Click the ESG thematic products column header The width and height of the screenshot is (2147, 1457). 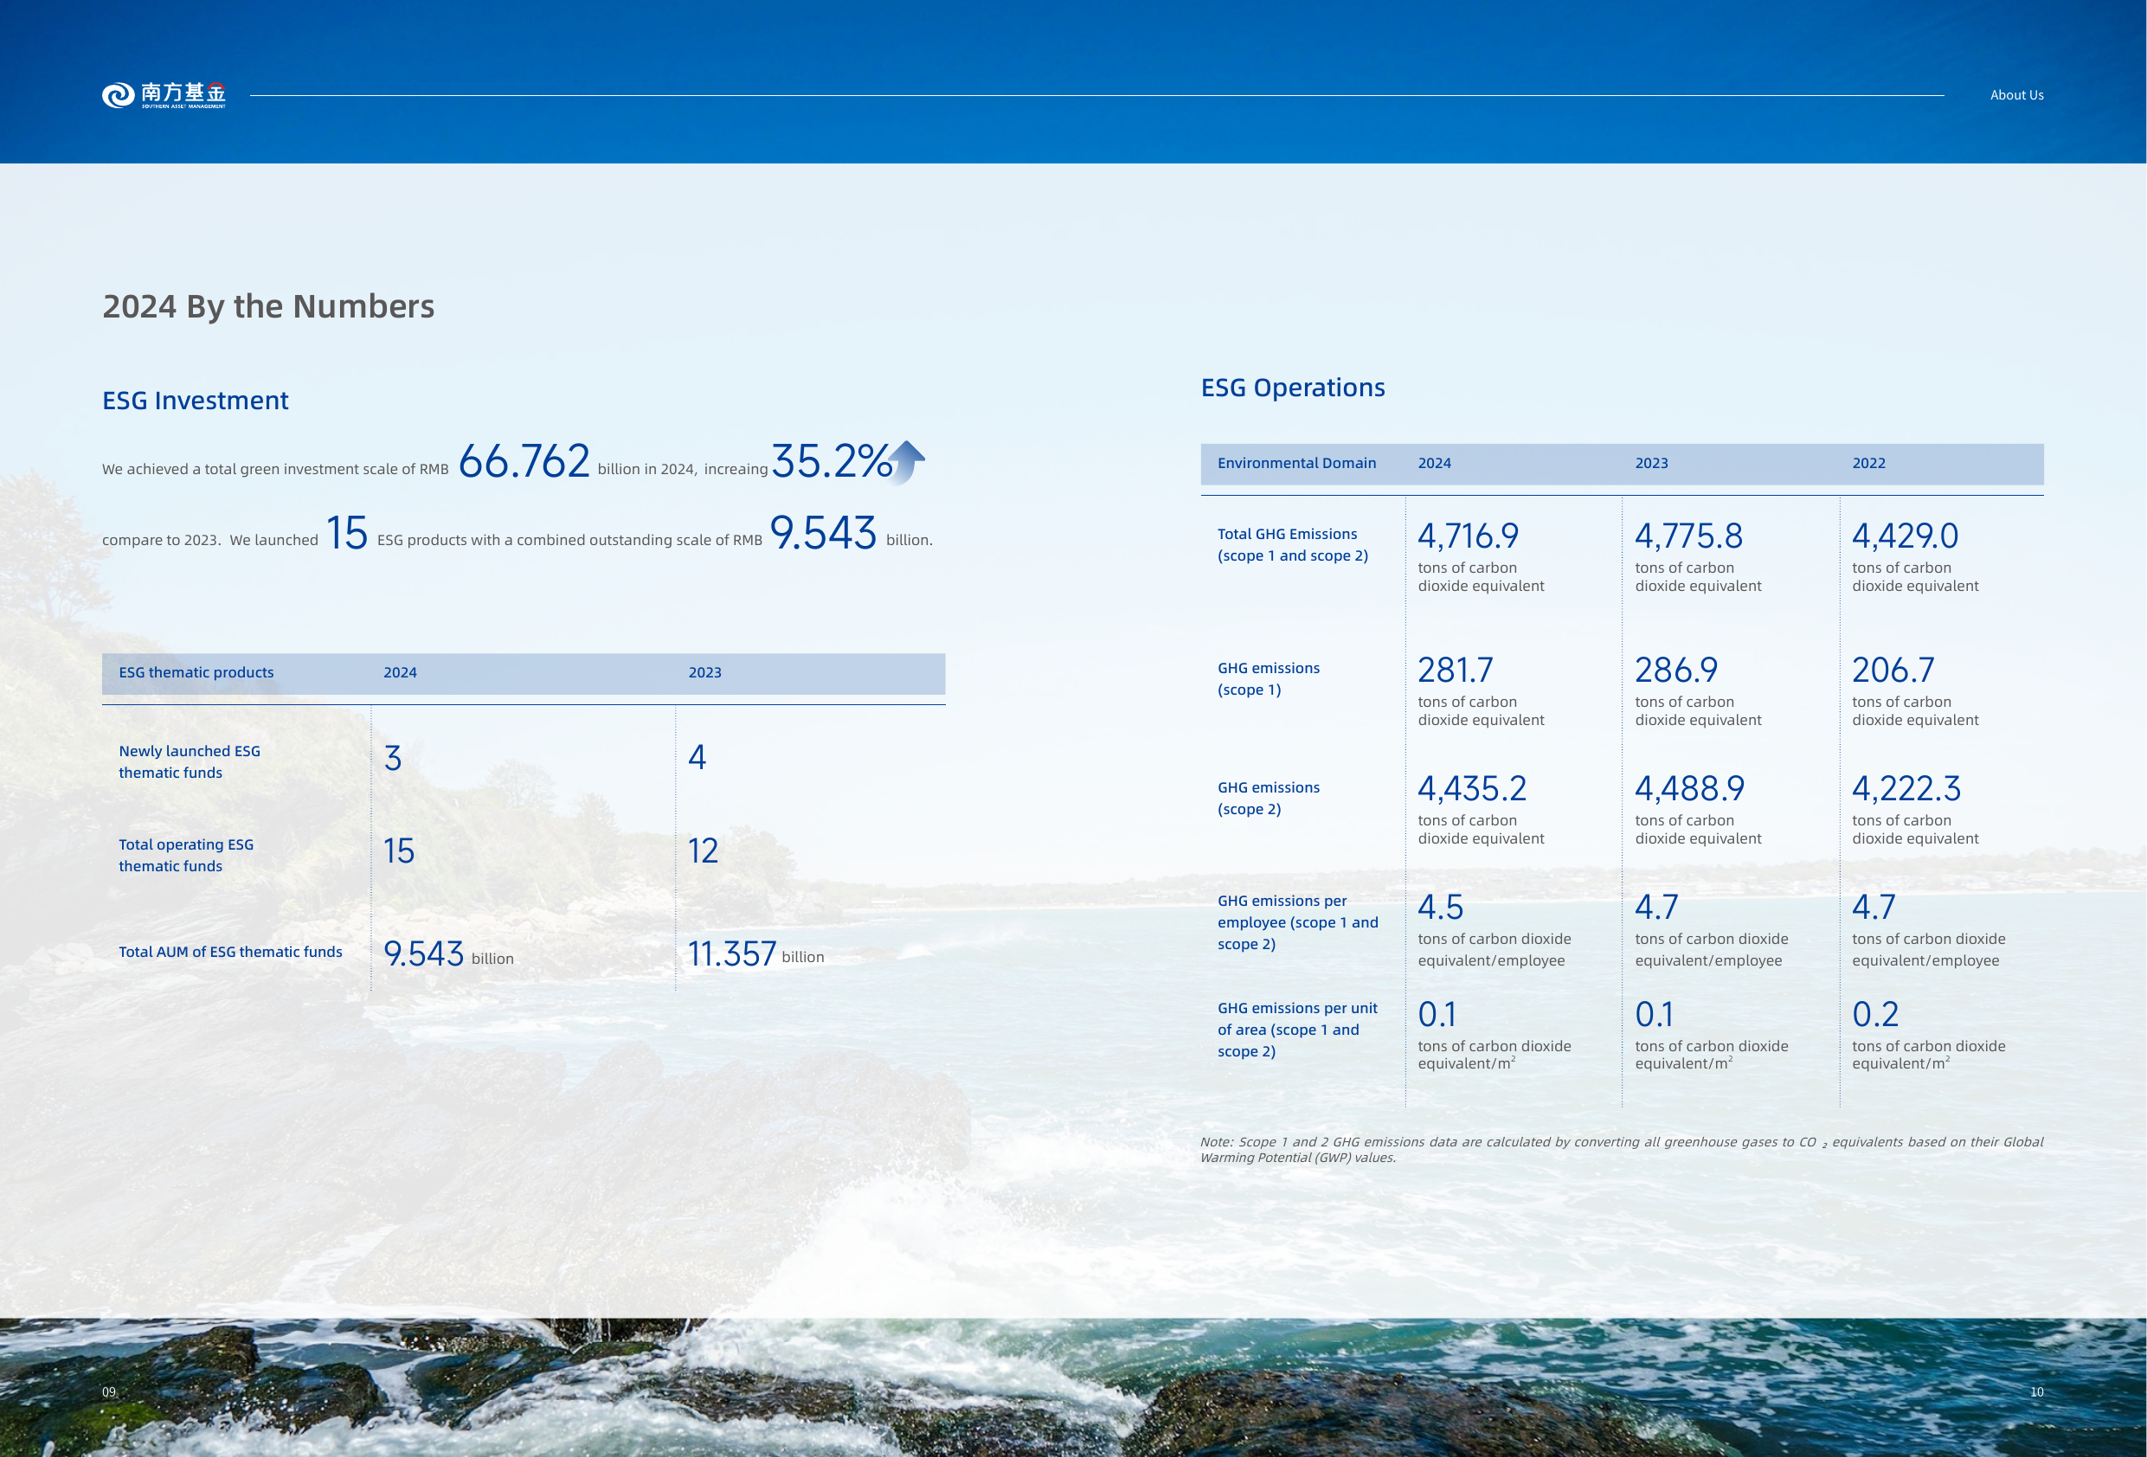tap(196, 672)
